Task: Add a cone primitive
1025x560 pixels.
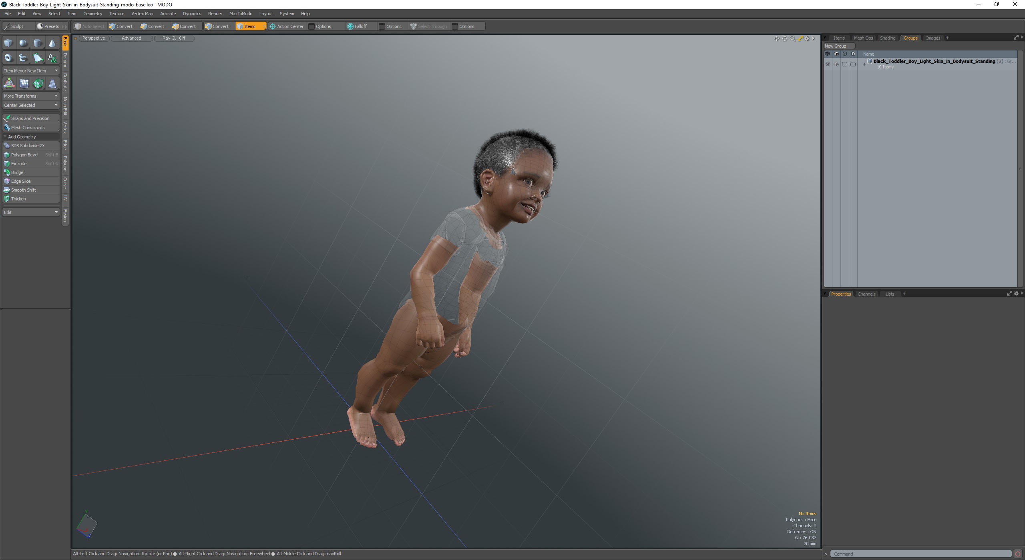Action: (x=52, y=43)
